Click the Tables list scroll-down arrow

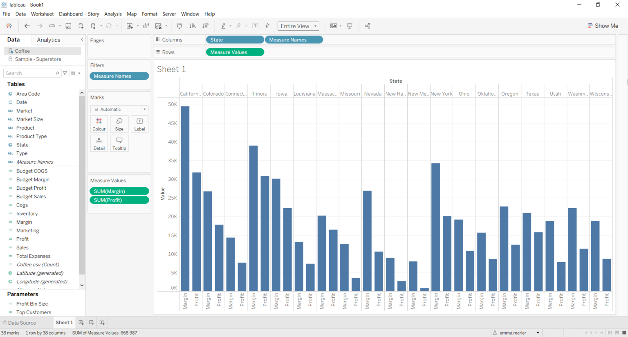(82, 285)
